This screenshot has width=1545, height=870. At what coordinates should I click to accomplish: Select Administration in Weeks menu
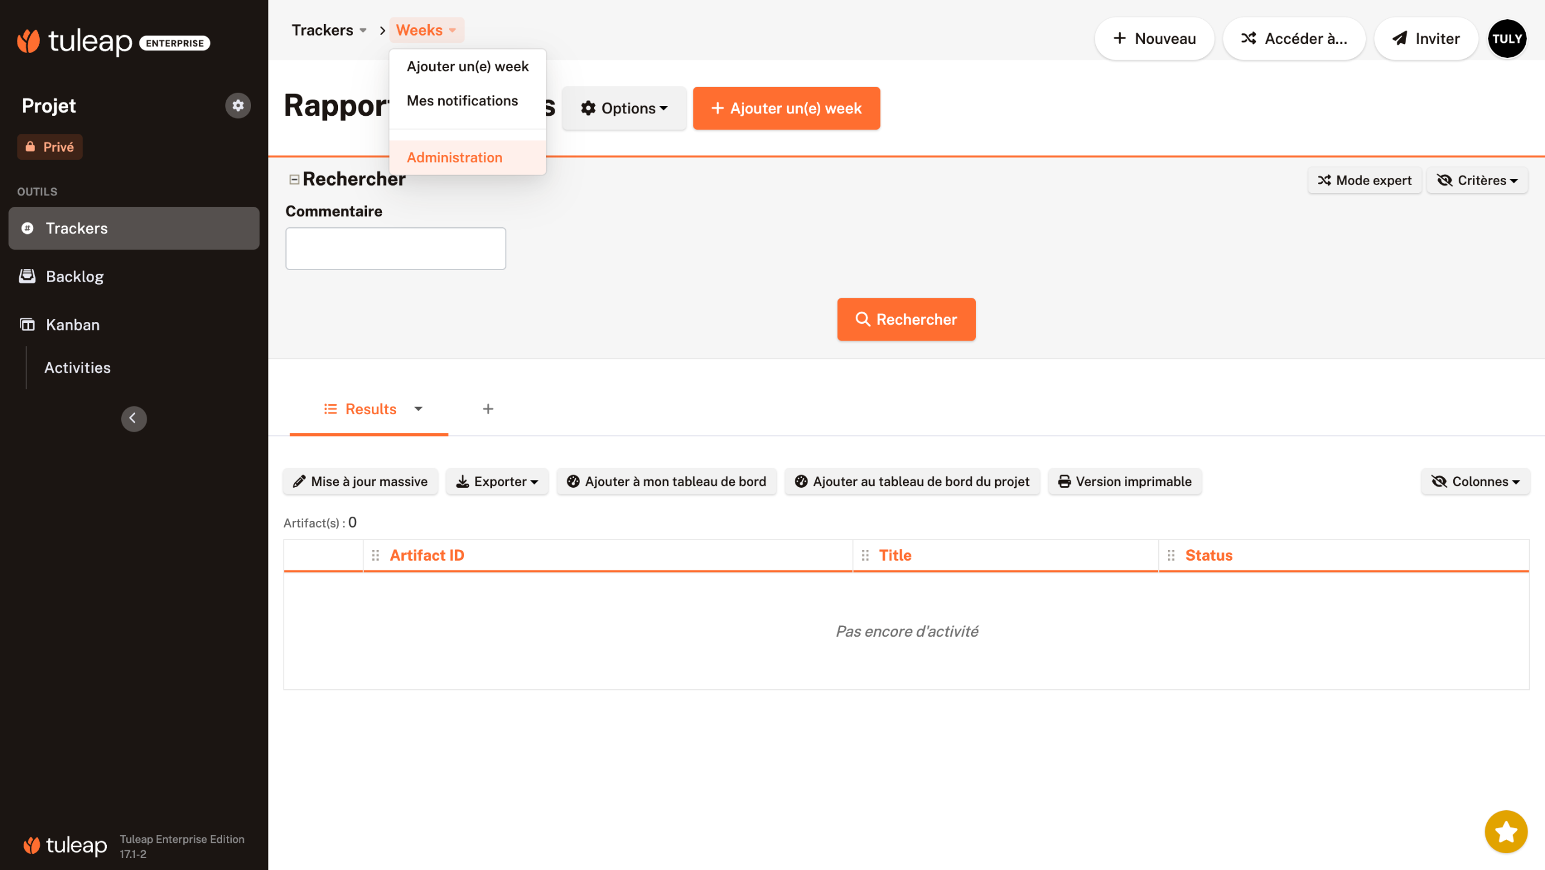click(x=454, y=157)
